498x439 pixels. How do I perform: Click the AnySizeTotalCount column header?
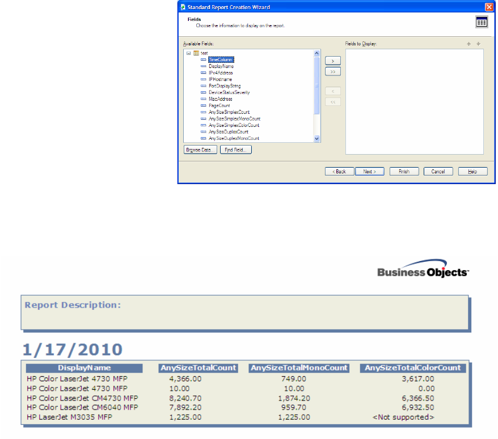coord(199,368)
